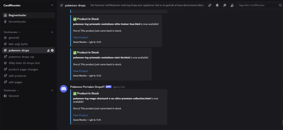Add a voice channel with Talekanaler plus

pos(52,90)
